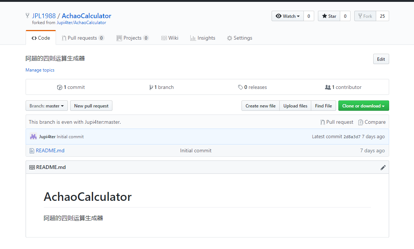The height and width of the screenshot is (249, 414).
Task: Open the latest Initial commit message
Action: (70, 137)
